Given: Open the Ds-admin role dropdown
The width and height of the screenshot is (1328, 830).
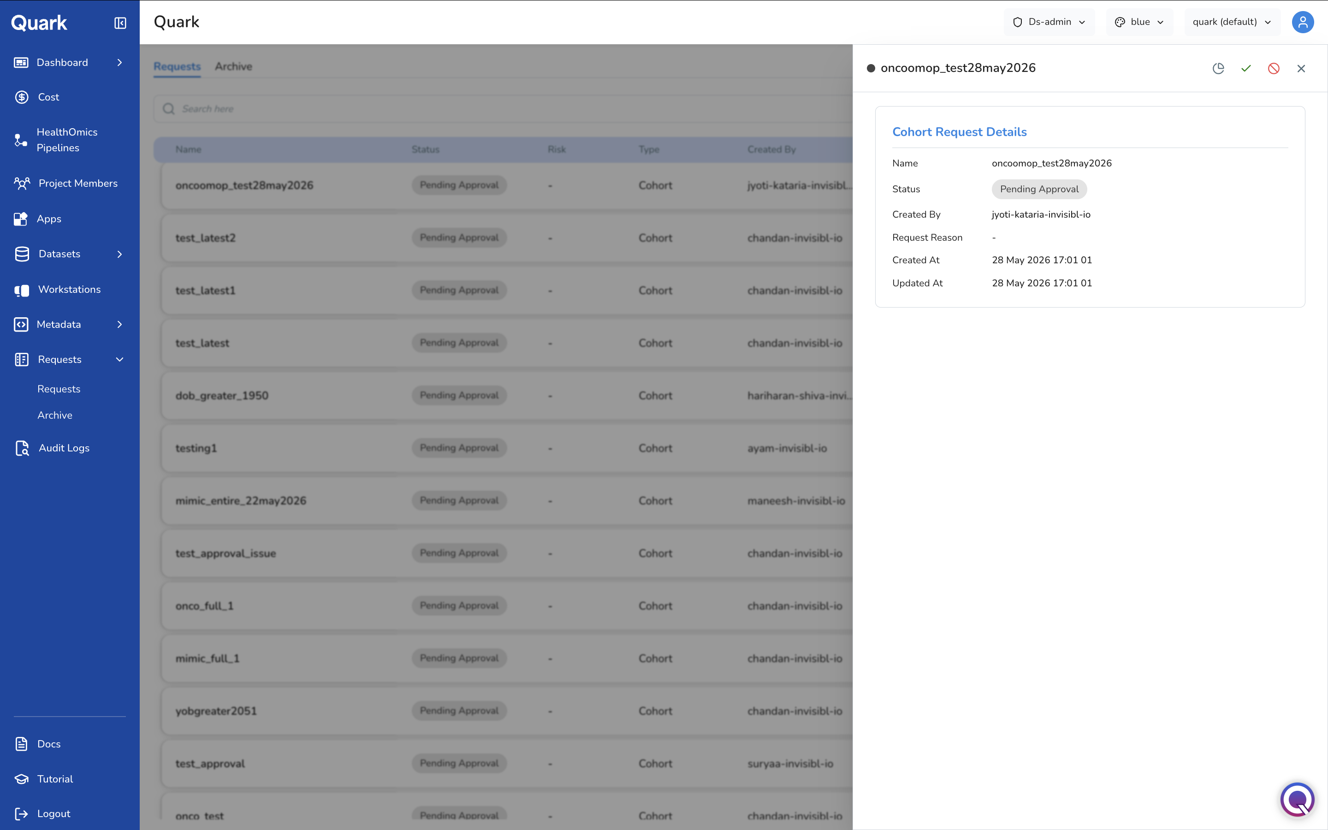Looking at the screenshot, I should (x=1049, y=22).
